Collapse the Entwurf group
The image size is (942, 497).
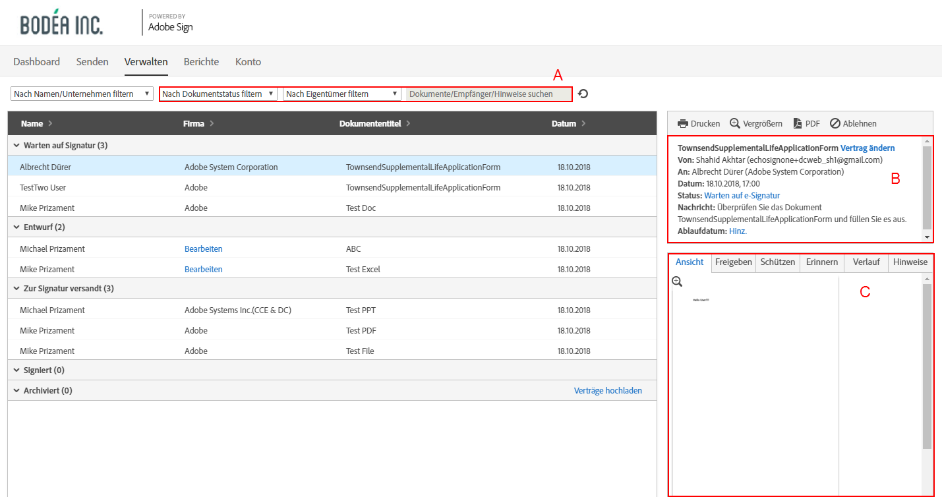click(16, 227)
